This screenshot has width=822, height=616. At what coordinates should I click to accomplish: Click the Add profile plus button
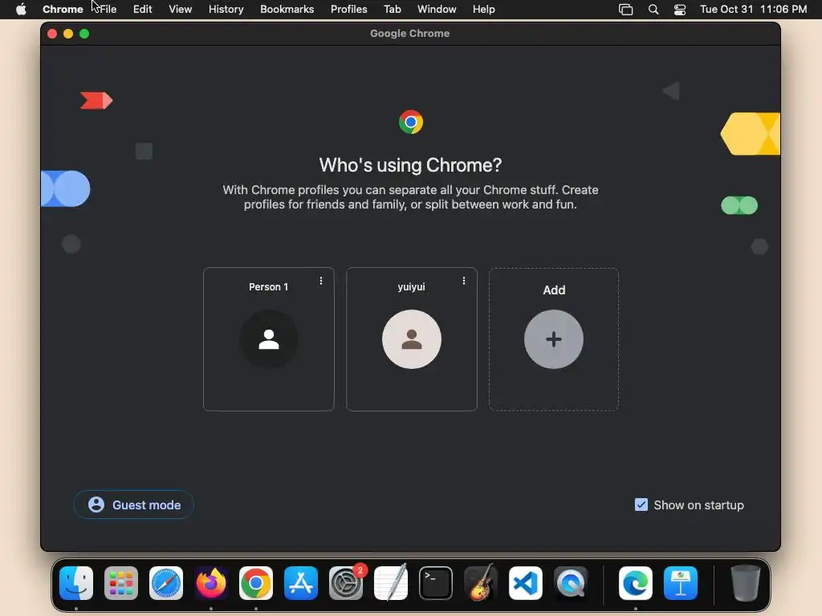[554, 339]
